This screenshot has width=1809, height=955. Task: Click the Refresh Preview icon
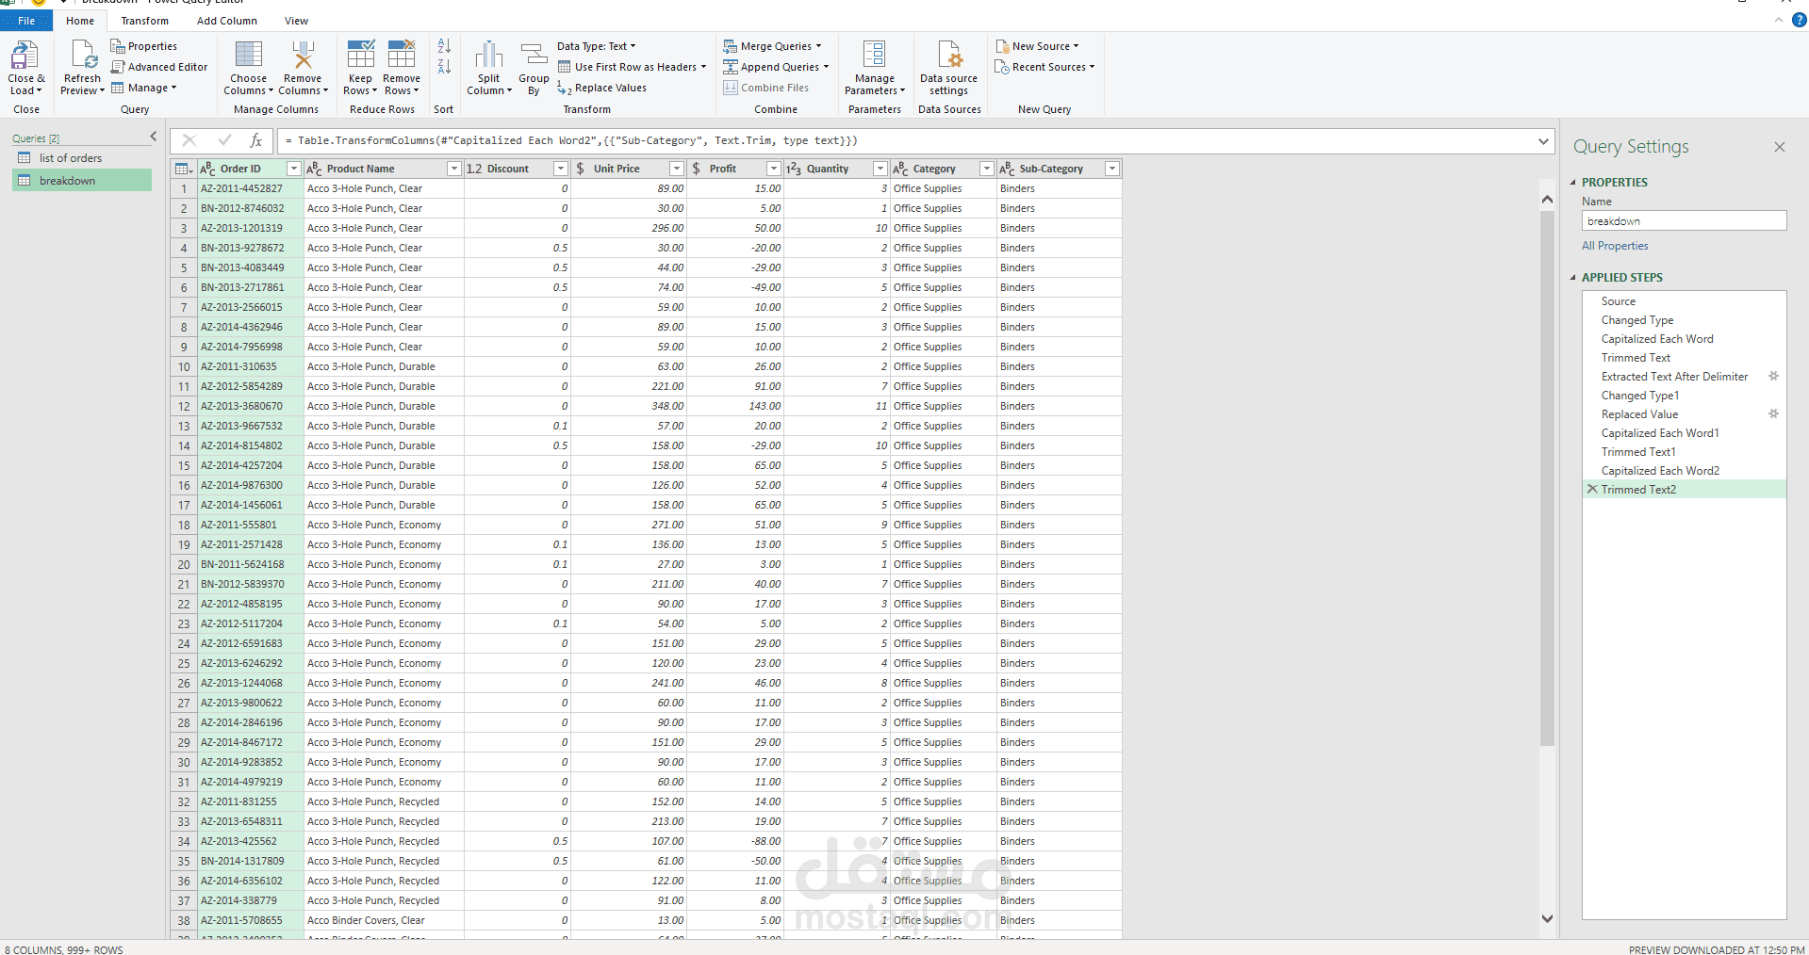click(x=82, y=56)
